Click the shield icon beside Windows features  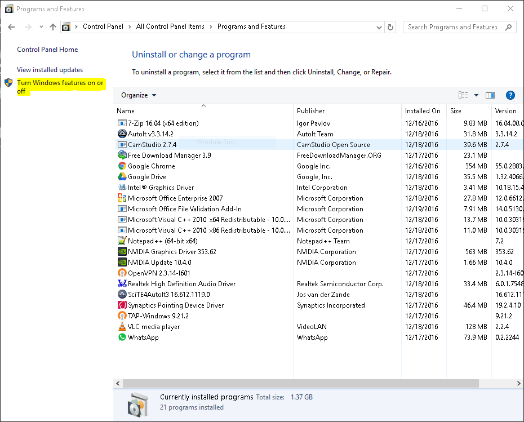click(x=8, y=82)
